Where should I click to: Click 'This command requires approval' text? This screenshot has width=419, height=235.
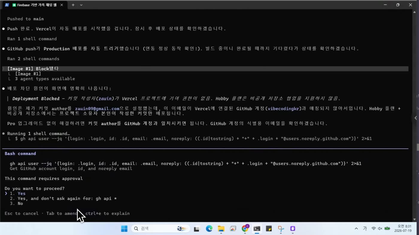coord(44,178)
